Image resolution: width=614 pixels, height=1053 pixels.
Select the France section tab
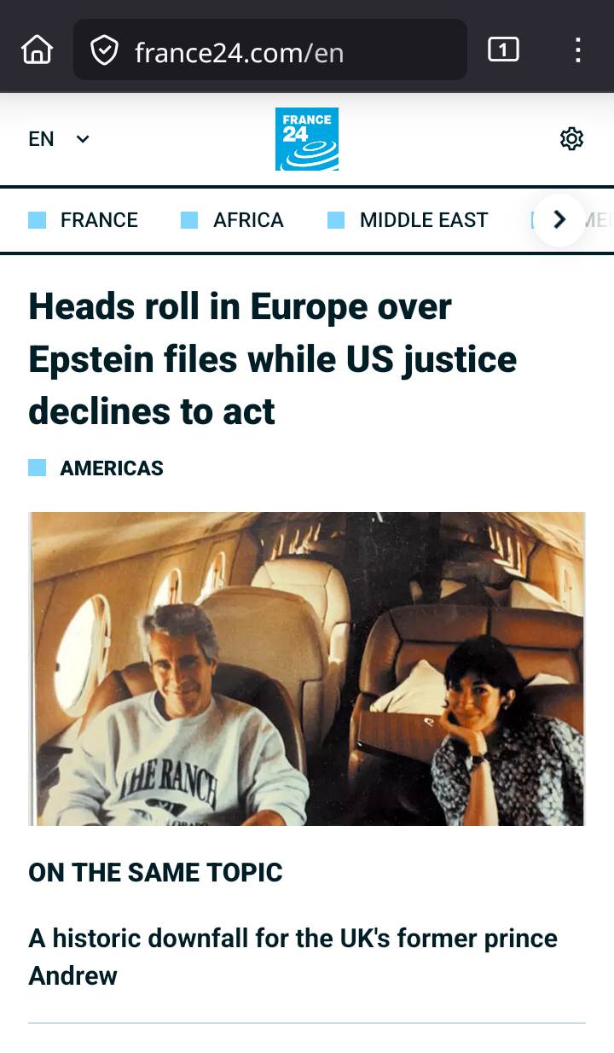[99, 220]
